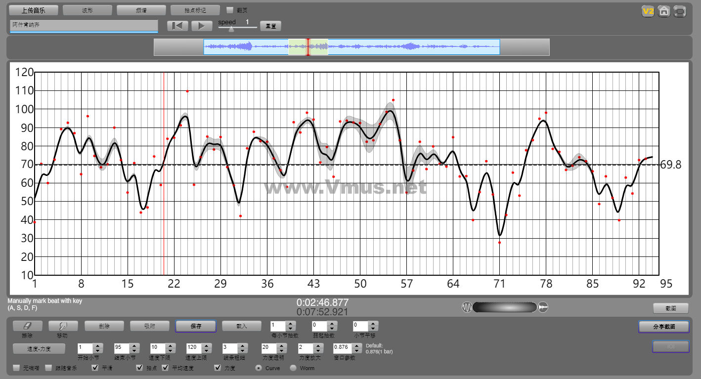Increase 每小节拍数 with the up arrow
This screenshot has height=379, width=701.
tap(291, 323)
